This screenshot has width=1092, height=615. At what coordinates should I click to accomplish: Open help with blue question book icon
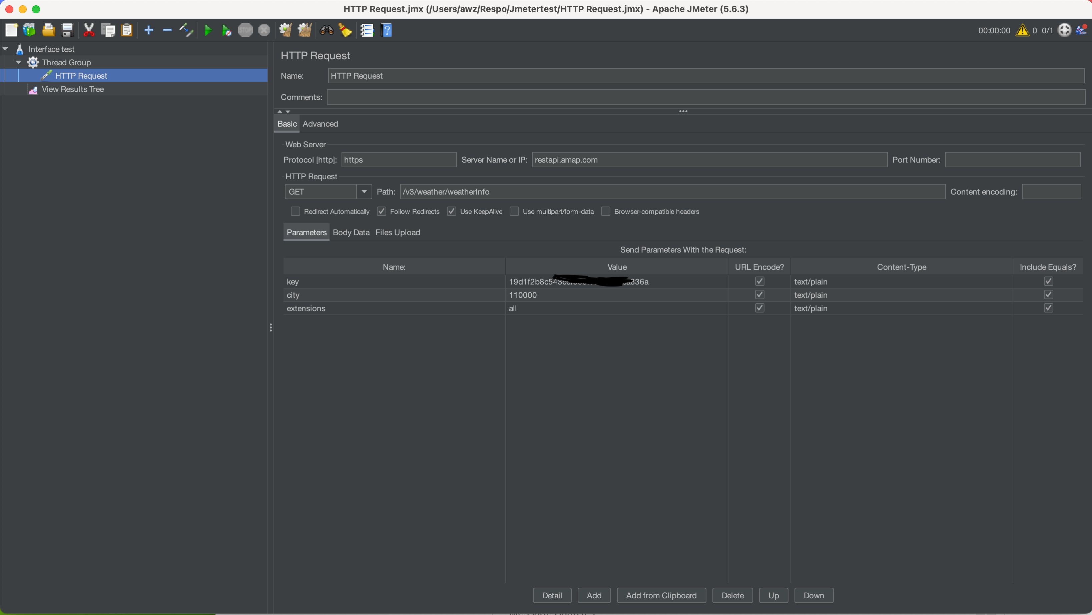click(x=386, y=30)
